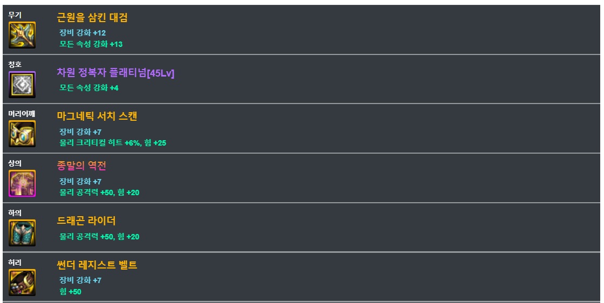Click the 장비 강화 +12 text

click(x=83, y=33)
